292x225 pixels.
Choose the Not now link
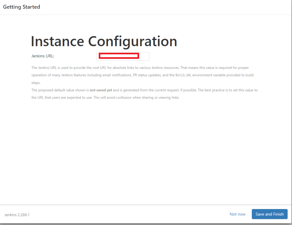point(238,214)
